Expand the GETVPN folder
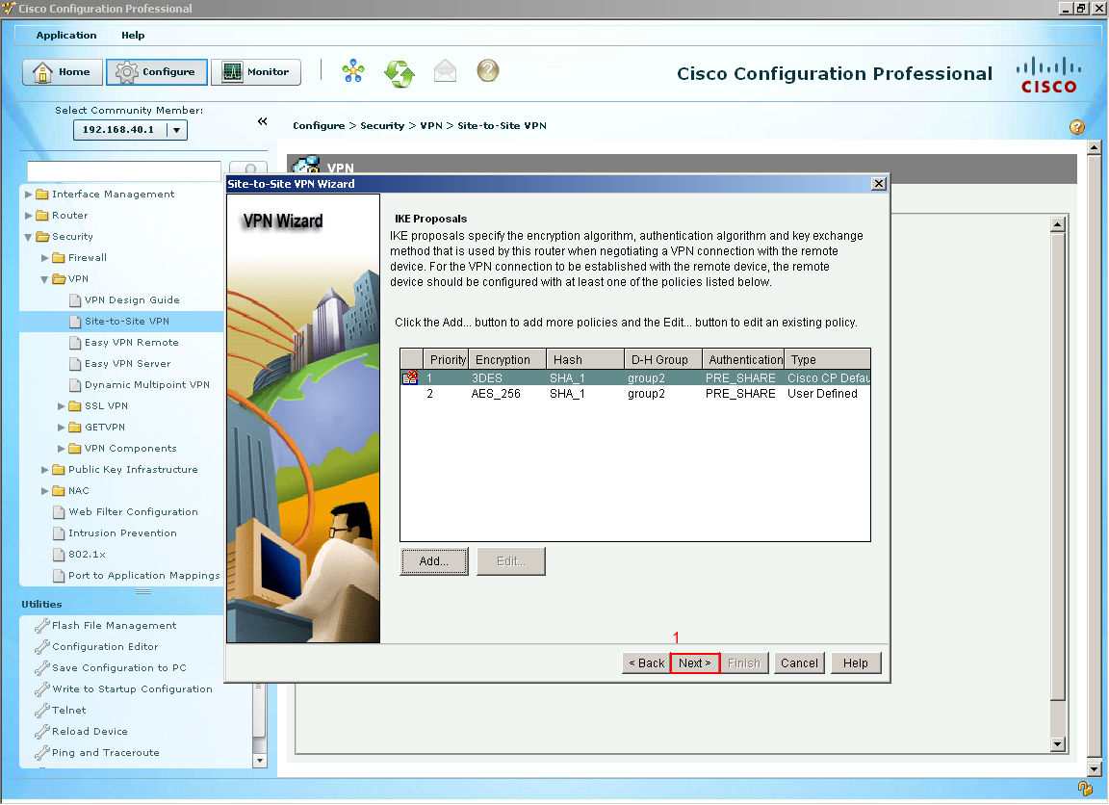 61,428
